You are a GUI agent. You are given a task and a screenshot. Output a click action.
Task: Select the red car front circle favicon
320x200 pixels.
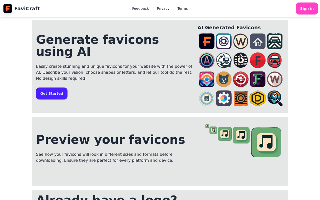[x=275, y=60]
